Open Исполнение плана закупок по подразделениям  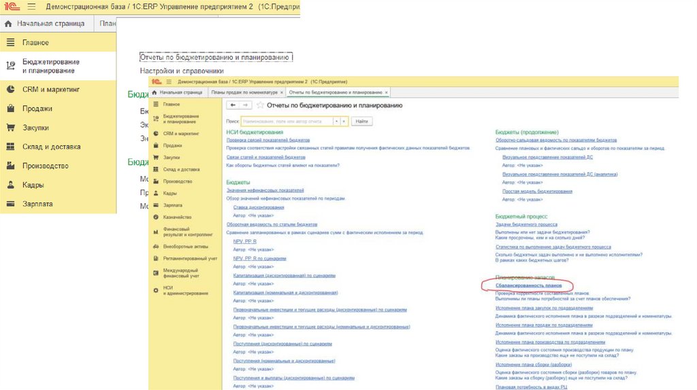pyautogui.click(x=544, y=308)
